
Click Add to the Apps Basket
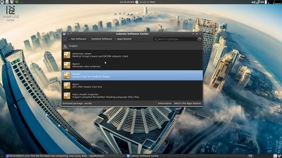click(187, 104)
